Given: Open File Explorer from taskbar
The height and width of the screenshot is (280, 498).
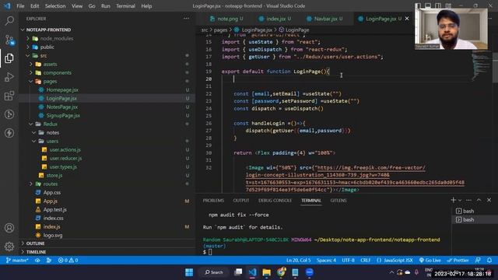Looking at the screenshot, I should point(266,272).
